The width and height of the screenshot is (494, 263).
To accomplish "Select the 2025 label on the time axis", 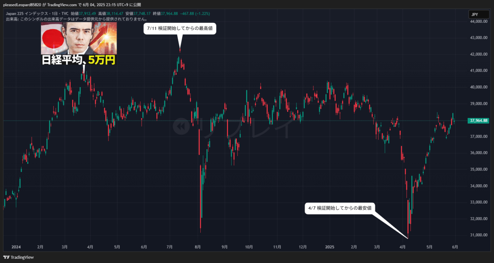I will click(330, 247).
